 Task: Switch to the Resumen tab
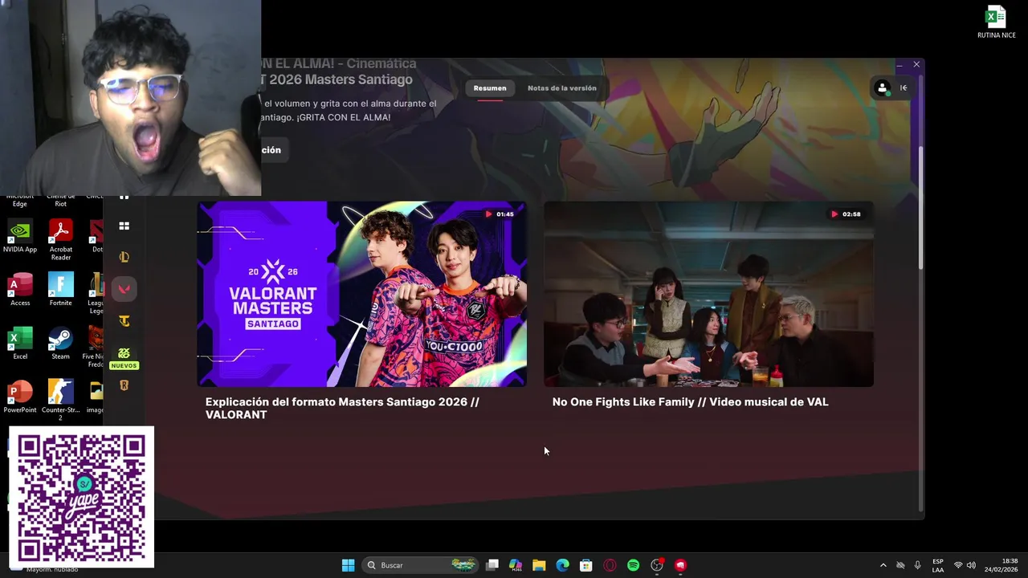click(490, 88)
